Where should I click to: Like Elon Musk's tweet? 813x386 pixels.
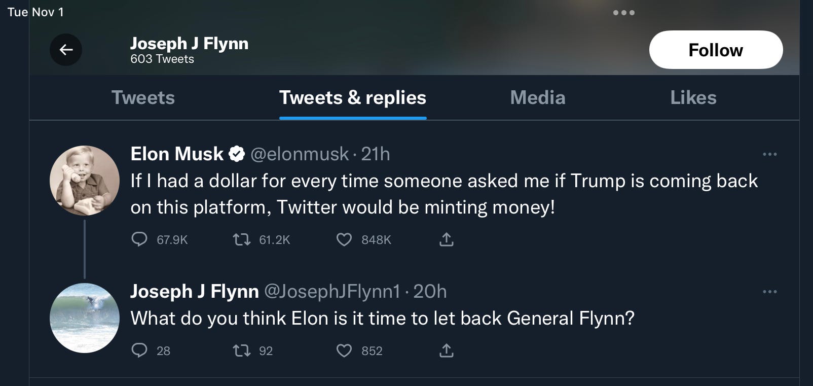coord(344,239)
